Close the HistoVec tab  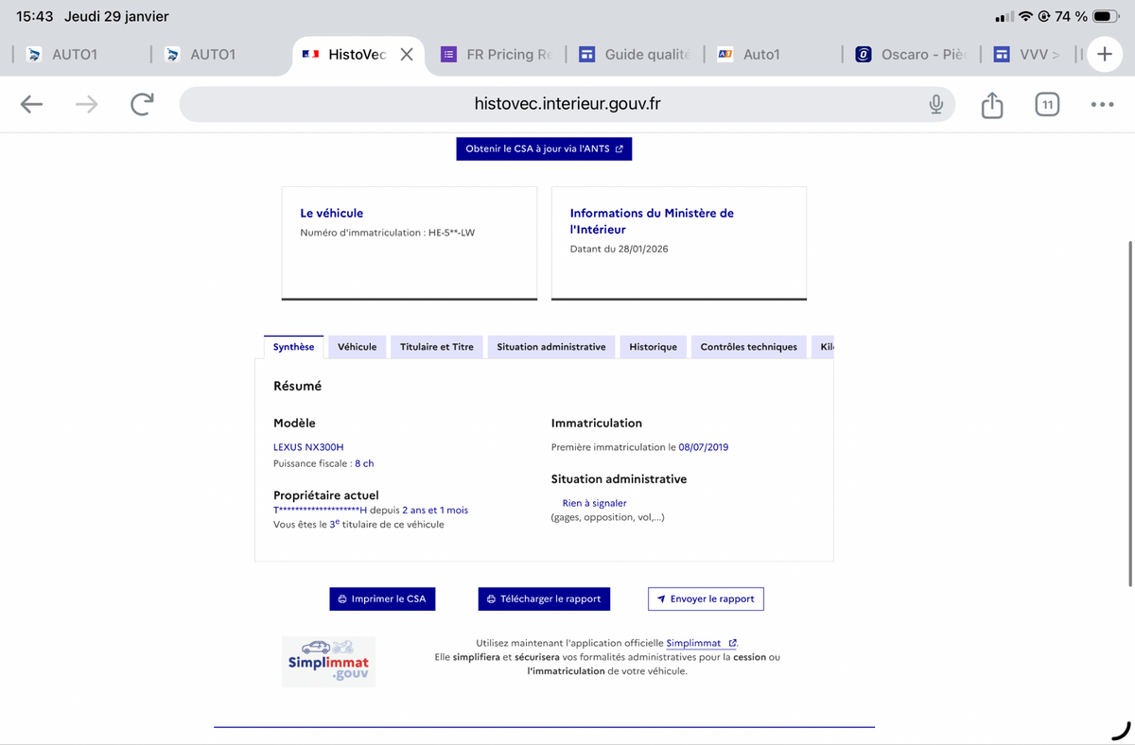coord(407,55)
